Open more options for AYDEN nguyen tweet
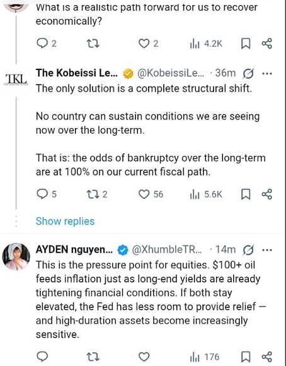 [x=267, y=251]
